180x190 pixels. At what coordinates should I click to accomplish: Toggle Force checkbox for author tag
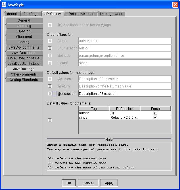155,113
